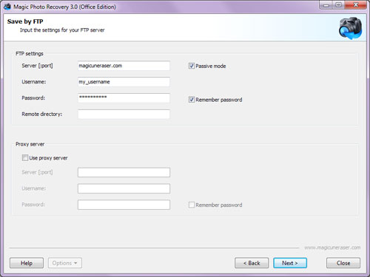Click the proxy Password field
Viewport: 370px width, 277px height.
pyautogui.click(x=124, y=205)
